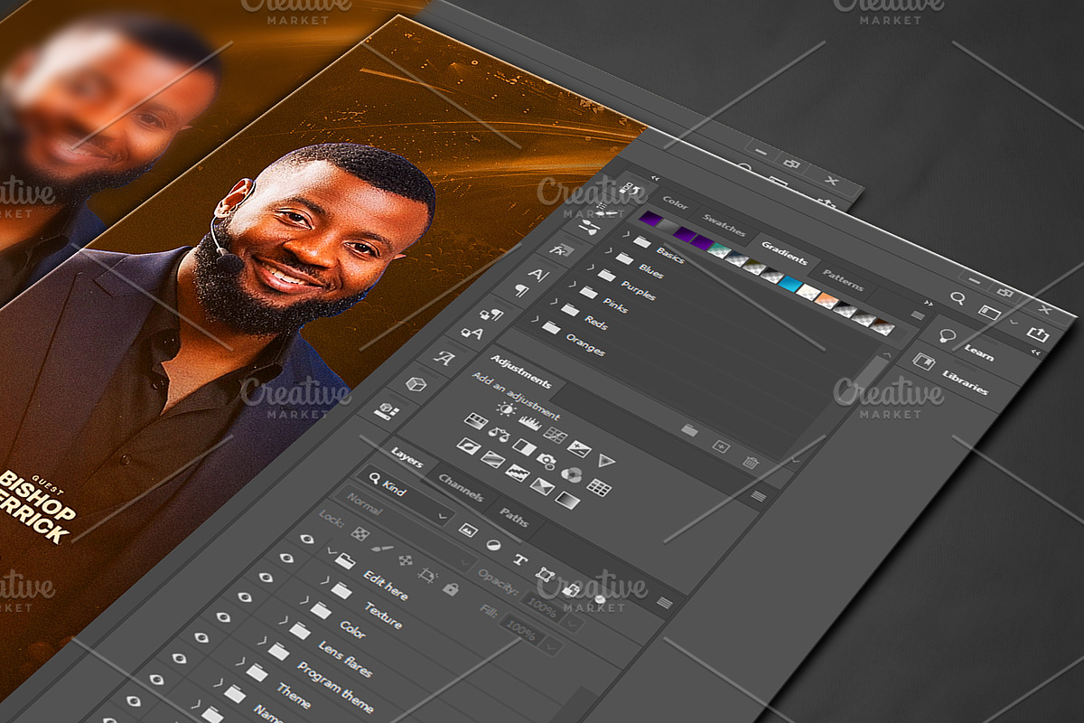Add an Exposure adjustment (plus/minus icon)

point(579,448)
